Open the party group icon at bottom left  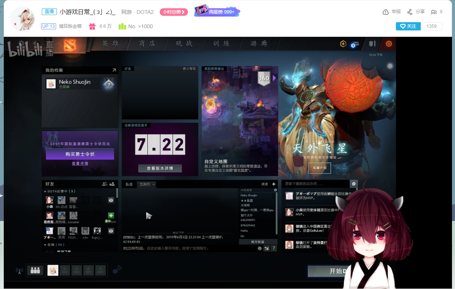tap(35, 270)
